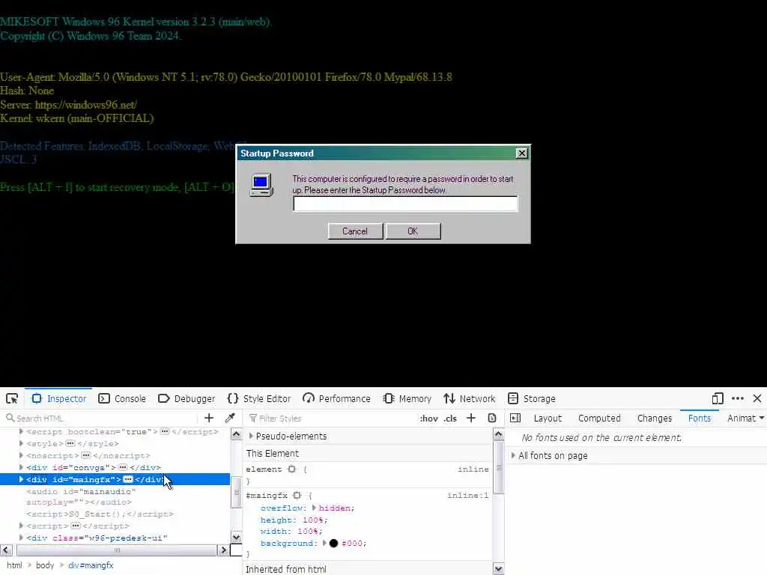
Task: Toggle print media simulation icon
Action: [x=491, y=418]
